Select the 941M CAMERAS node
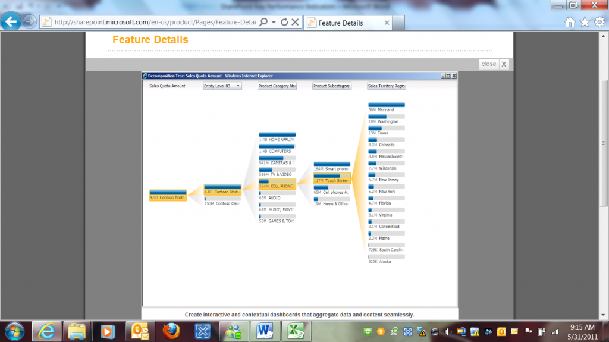 [x=277, y=161]
